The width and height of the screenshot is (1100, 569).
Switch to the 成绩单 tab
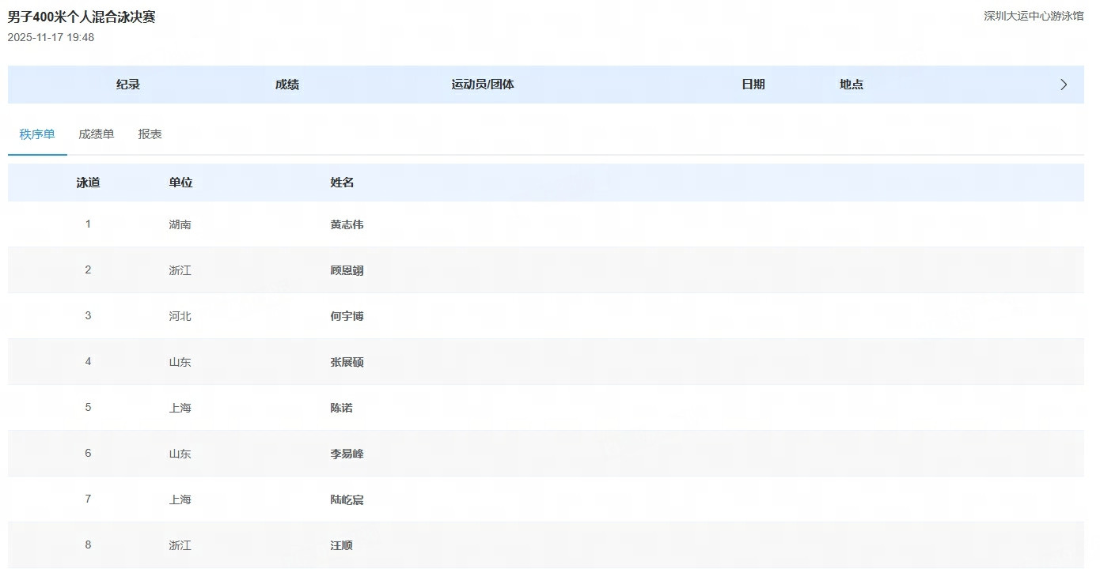[97, 134]
